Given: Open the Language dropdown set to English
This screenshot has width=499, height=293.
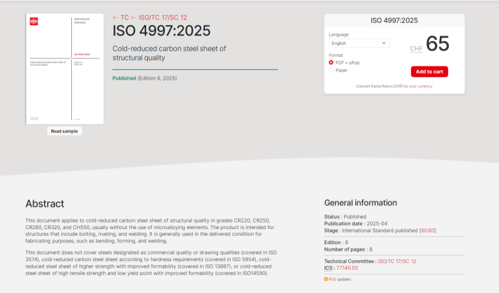Looking at the screenshot, I should (x=359, y=43).
